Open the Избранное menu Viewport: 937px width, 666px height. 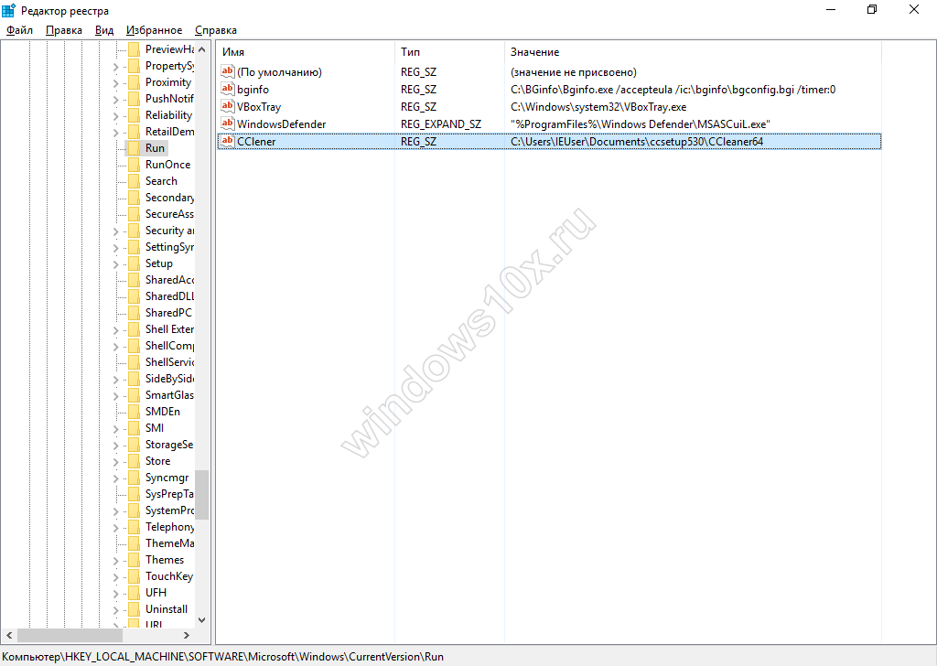point(154,30)
